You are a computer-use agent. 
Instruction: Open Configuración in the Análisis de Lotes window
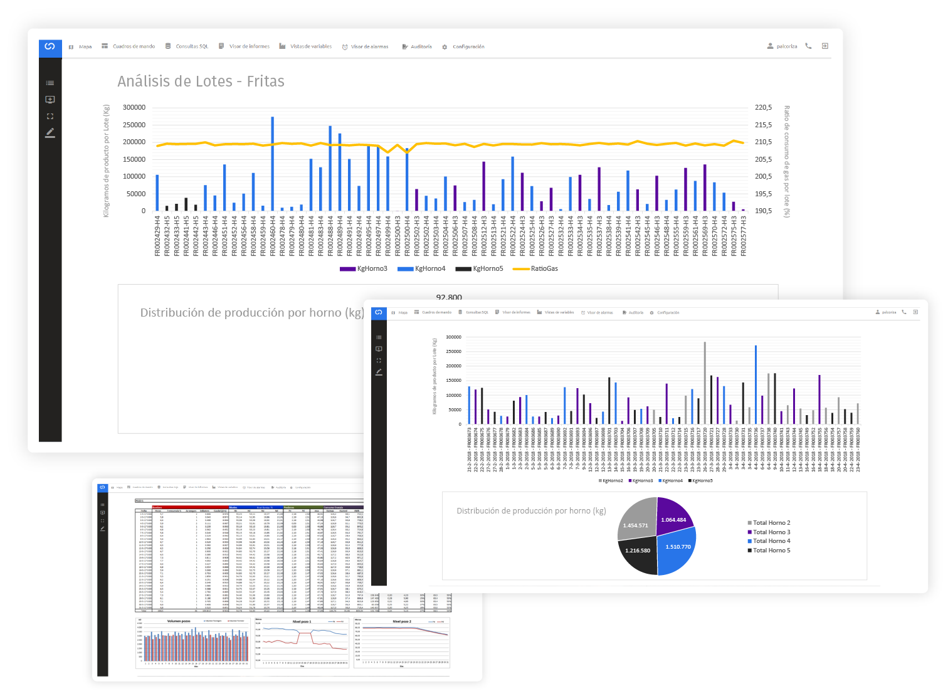[463, 46]
